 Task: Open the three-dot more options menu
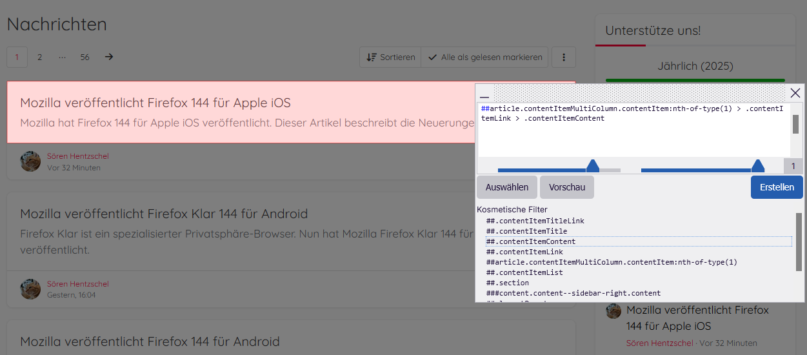(564, 57)
